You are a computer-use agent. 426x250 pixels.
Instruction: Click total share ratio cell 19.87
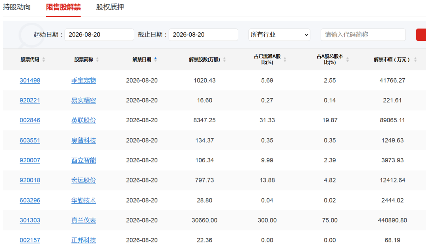pyautogui.click(x=330, y=120)
